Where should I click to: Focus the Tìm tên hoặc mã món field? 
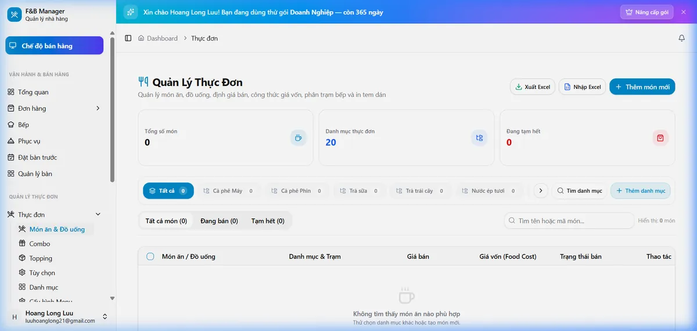[569, 221]
